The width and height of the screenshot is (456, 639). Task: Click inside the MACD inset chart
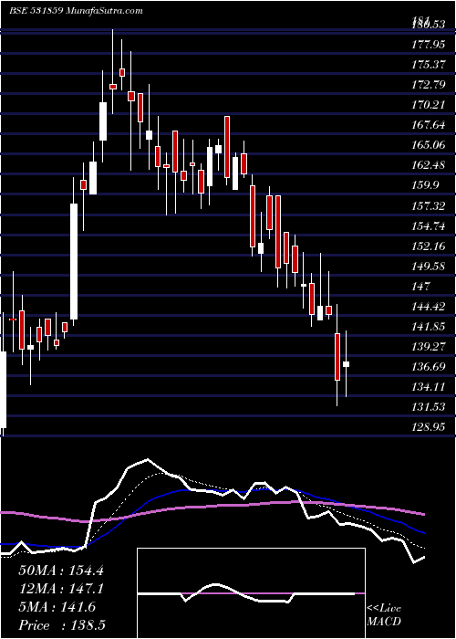(251, 593)
